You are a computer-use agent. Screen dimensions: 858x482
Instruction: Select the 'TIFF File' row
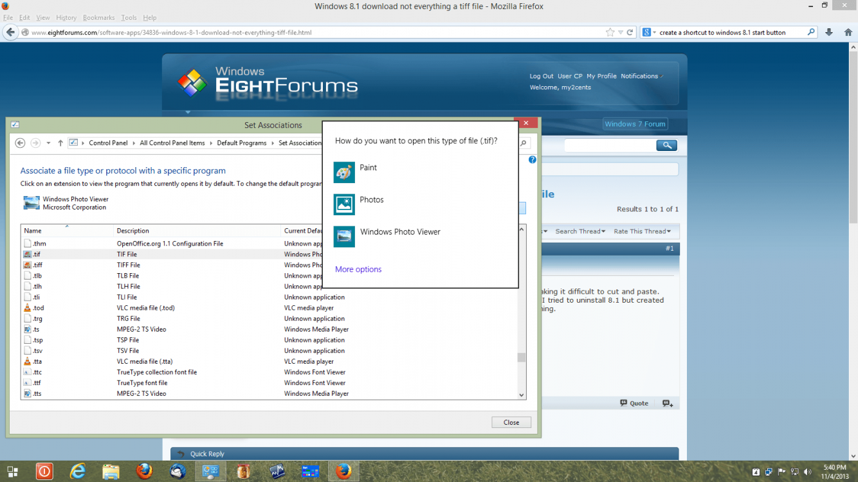269,265
